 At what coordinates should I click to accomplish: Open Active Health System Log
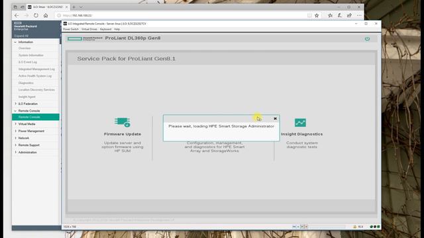(35, 76)
